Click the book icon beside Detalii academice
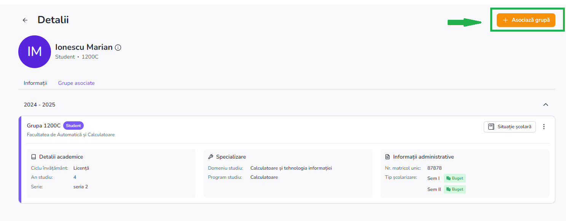 [33, 157]
